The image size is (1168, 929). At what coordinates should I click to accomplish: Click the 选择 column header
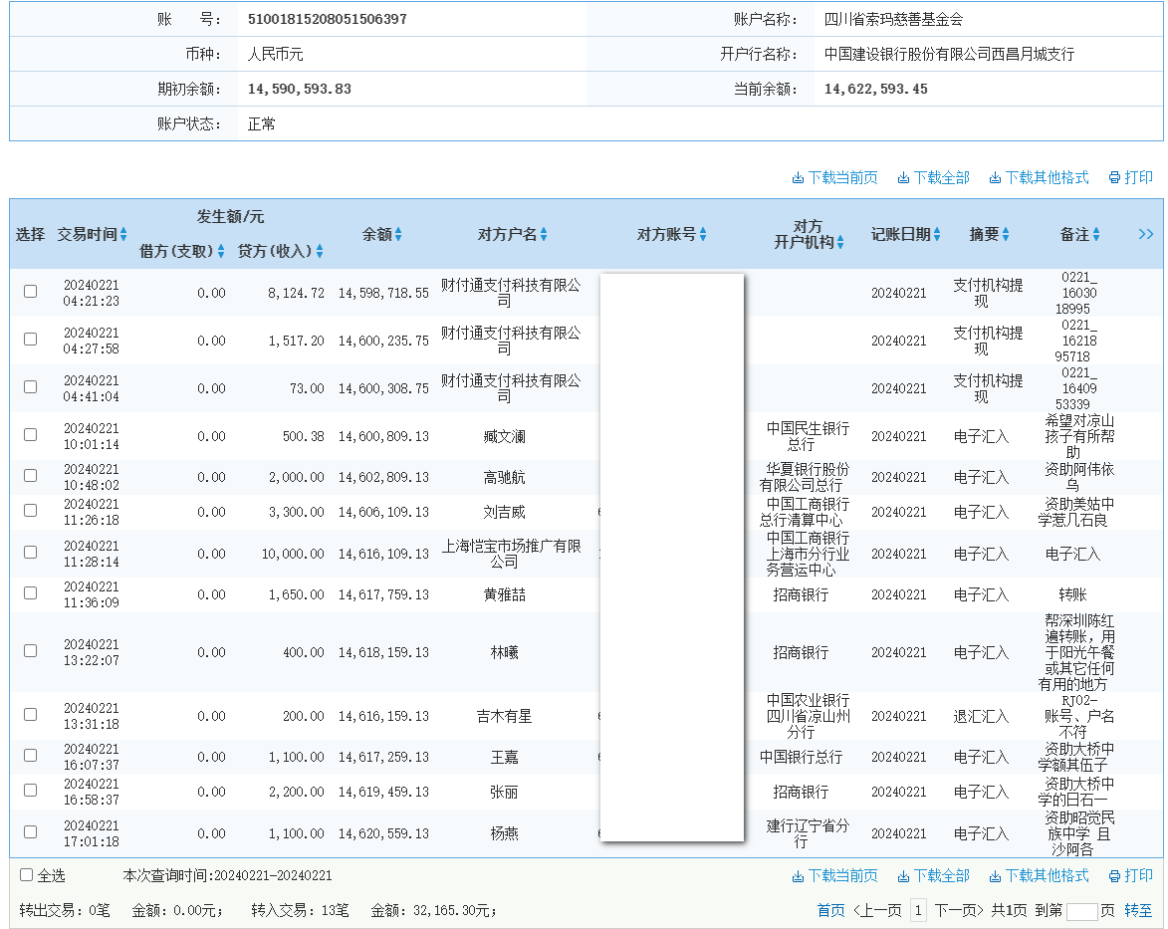tap(30, 235)
